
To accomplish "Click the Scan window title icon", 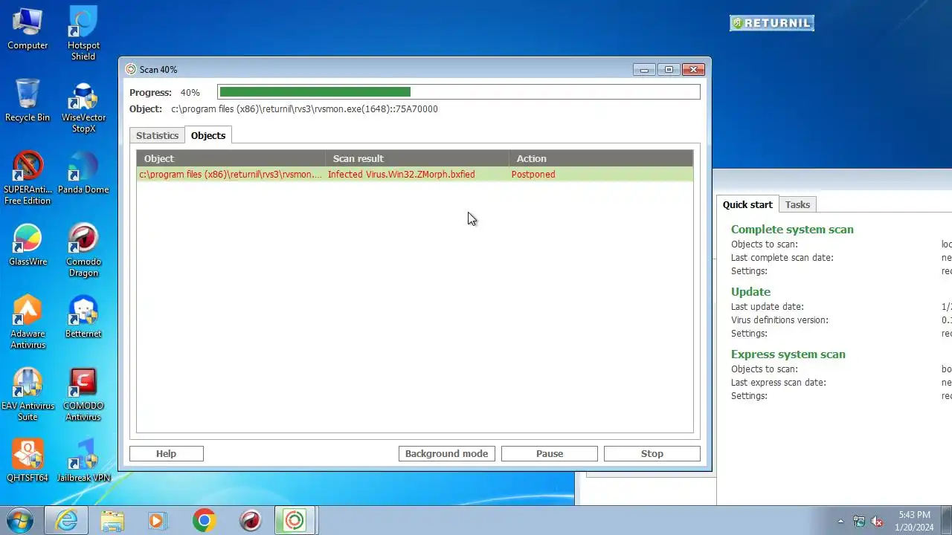I will [x=131, y=69].
